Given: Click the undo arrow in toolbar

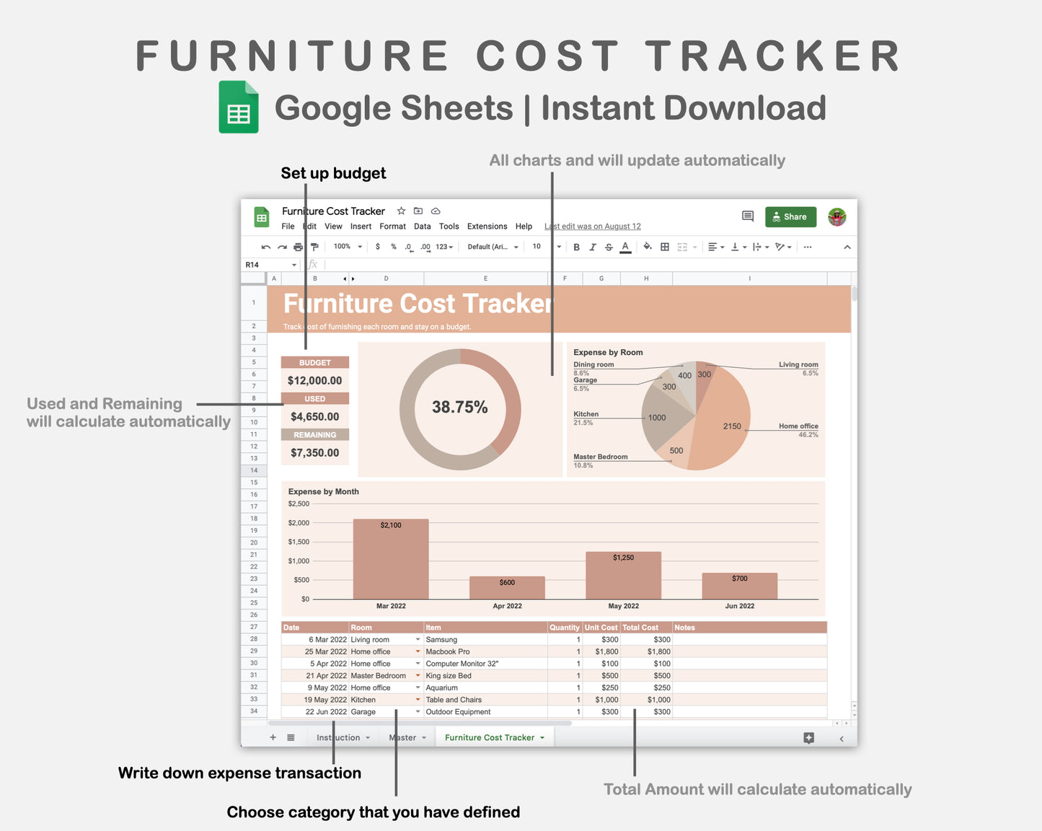Looking at the screenshot, I should coord(265,247).
